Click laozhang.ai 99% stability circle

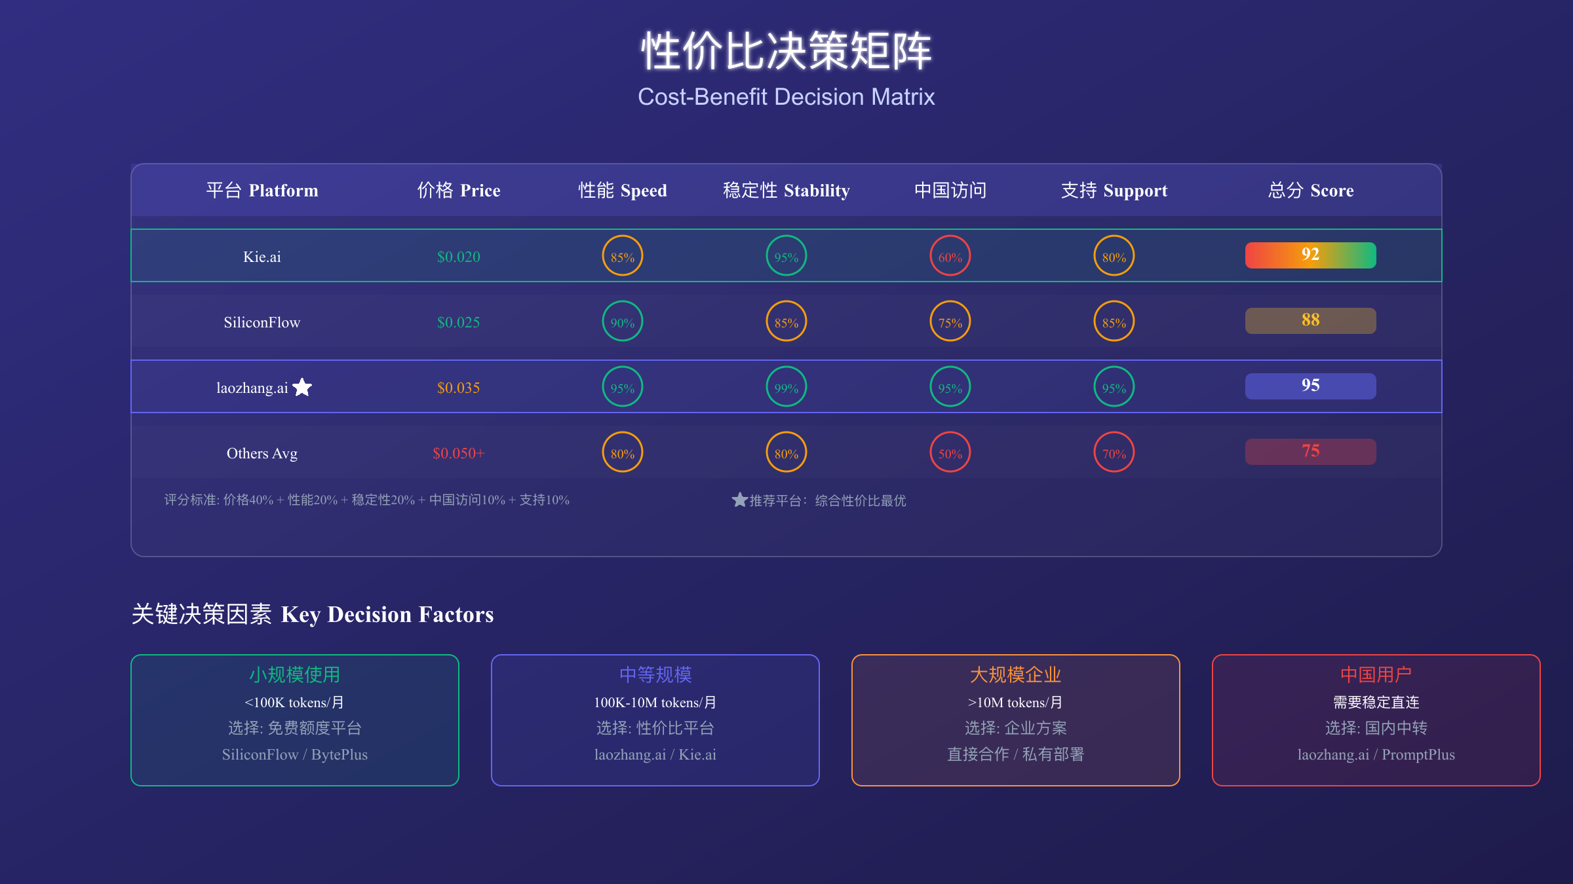coord(786,386)
